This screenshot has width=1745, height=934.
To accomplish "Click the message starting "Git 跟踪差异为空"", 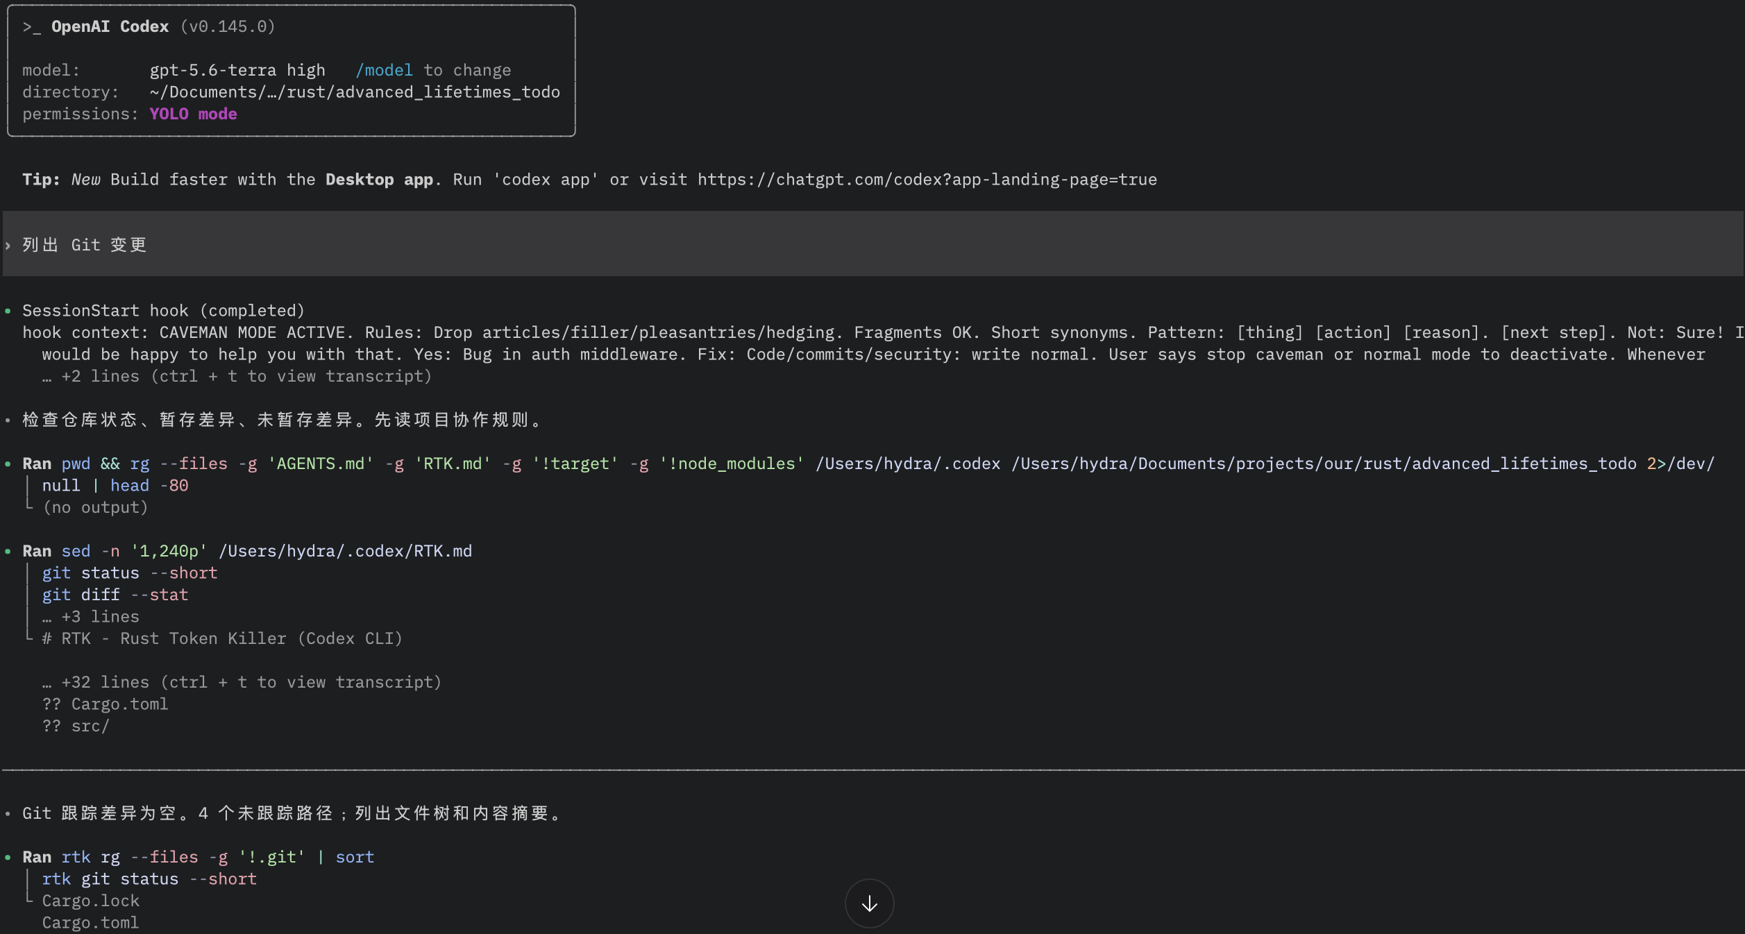I will (x=292, y=813).
